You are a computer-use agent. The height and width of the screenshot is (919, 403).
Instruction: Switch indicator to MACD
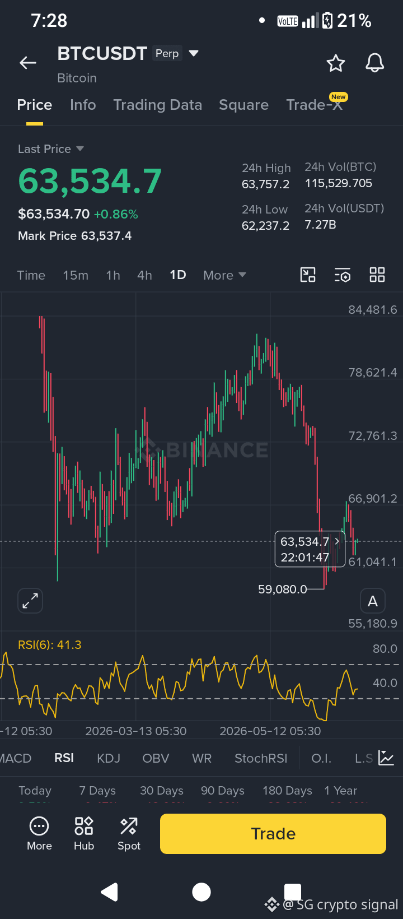15,758
